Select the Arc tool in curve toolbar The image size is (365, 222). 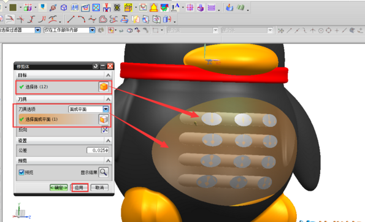click(81, 19)
